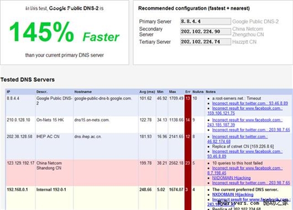
Task: Click the NoAns column header
Action: click(198, 92)
